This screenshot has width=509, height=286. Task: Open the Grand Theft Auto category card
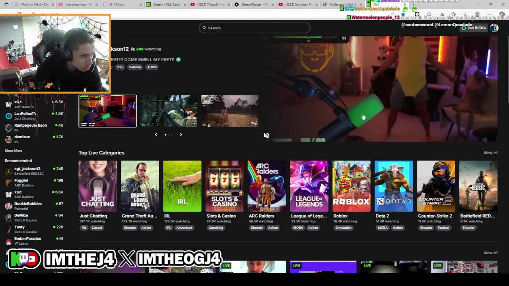[x=140, y=186]
